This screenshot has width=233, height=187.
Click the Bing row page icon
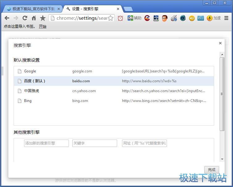[19, 101]
